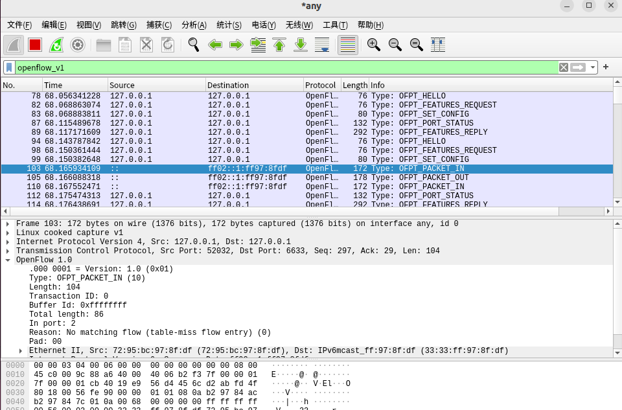Viewport: 622px width, 410px height.
Task: Expand Transmission Control Protocol section
Action: (8, 251)
